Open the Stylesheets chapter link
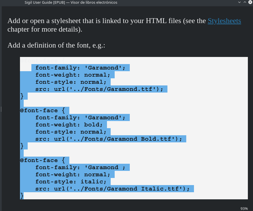 pos(224,21)
